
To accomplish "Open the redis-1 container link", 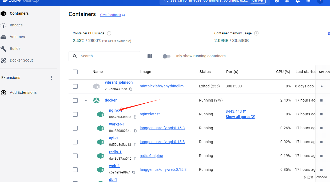I will (x=115, y=152).
